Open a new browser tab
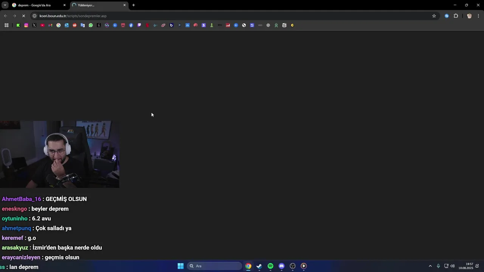Screen dimensions: 484x272 click(133, 5)
